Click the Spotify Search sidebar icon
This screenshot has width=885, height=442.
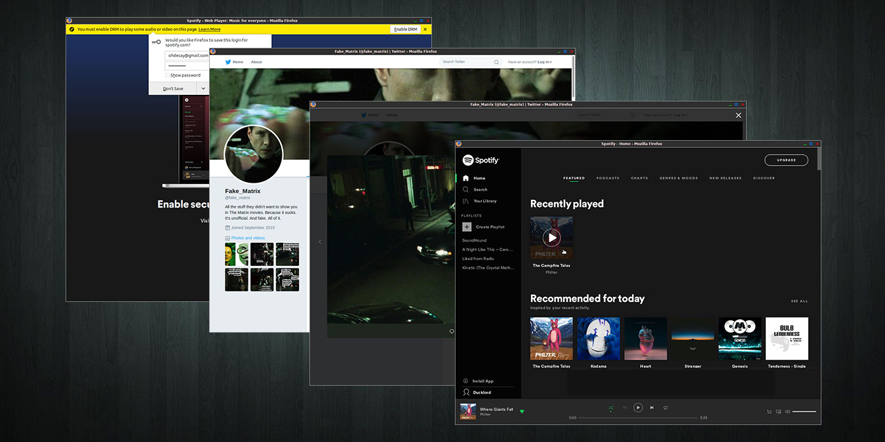pyautogui.click(x=466, y=189)
